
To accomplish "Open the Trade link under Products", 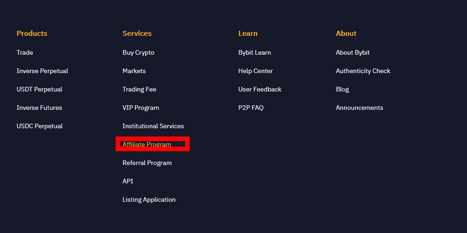I will tap(25, 52).
